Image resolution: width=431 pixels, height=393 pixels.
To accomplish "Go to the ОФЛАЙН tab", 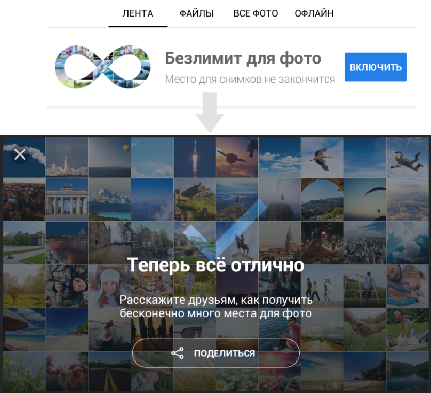I will 314,13.
